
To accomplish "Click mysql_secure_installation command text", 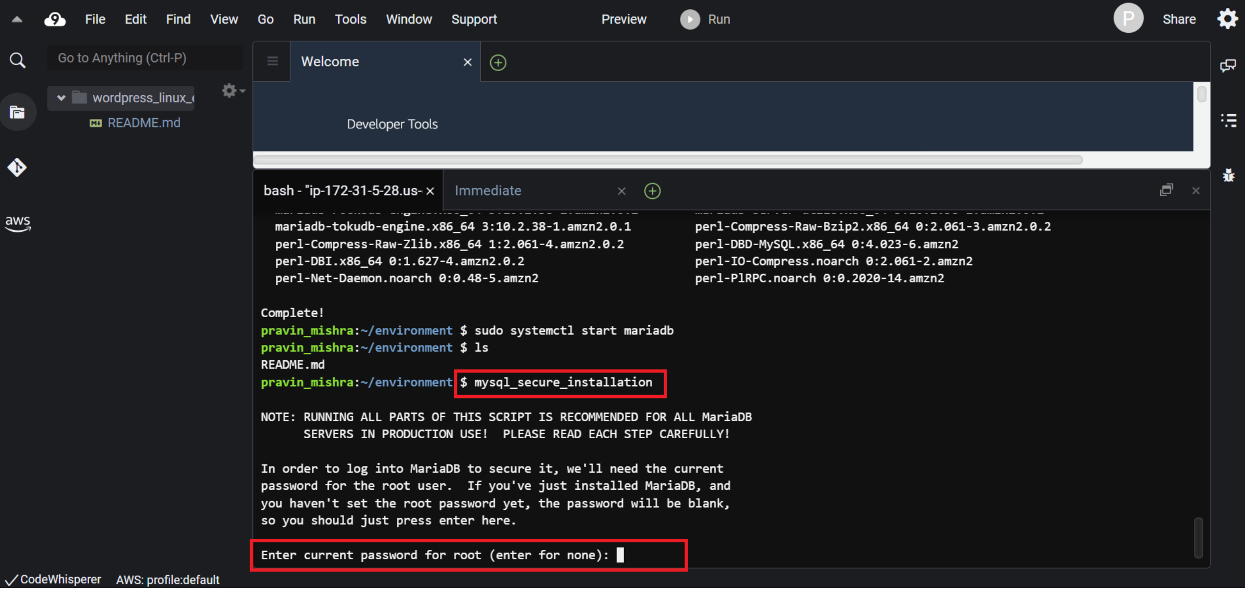I will 563,383.
